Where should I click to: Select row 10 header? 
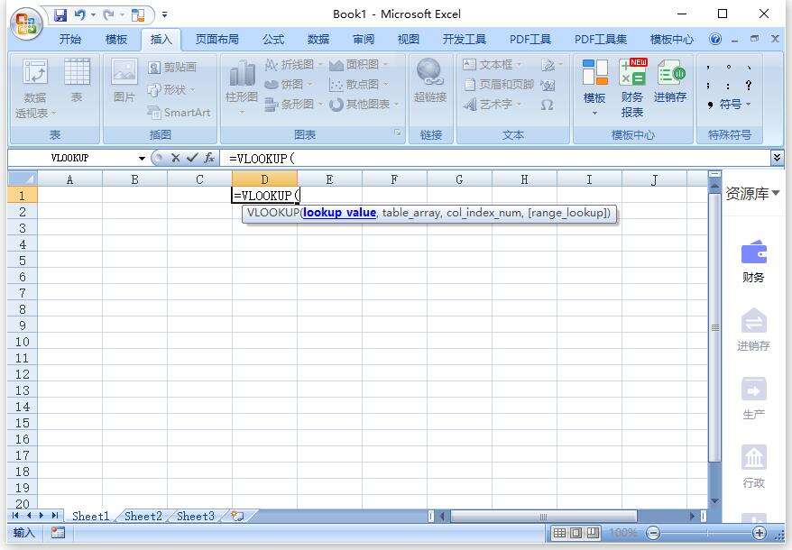click(23, 342)
